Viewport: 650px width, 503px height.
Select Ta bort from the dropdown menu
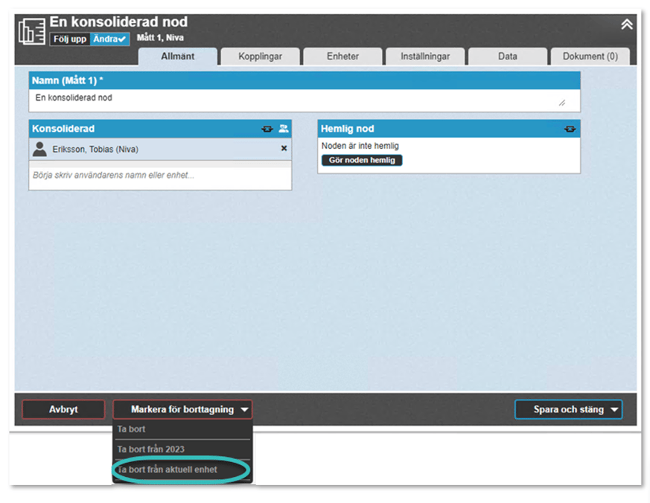point(132,429)
